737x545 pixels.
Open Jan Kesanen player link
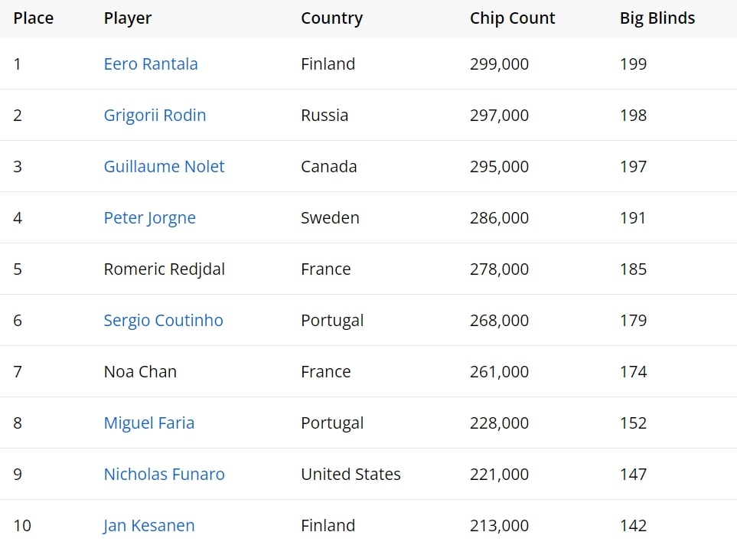pos(148,525)
